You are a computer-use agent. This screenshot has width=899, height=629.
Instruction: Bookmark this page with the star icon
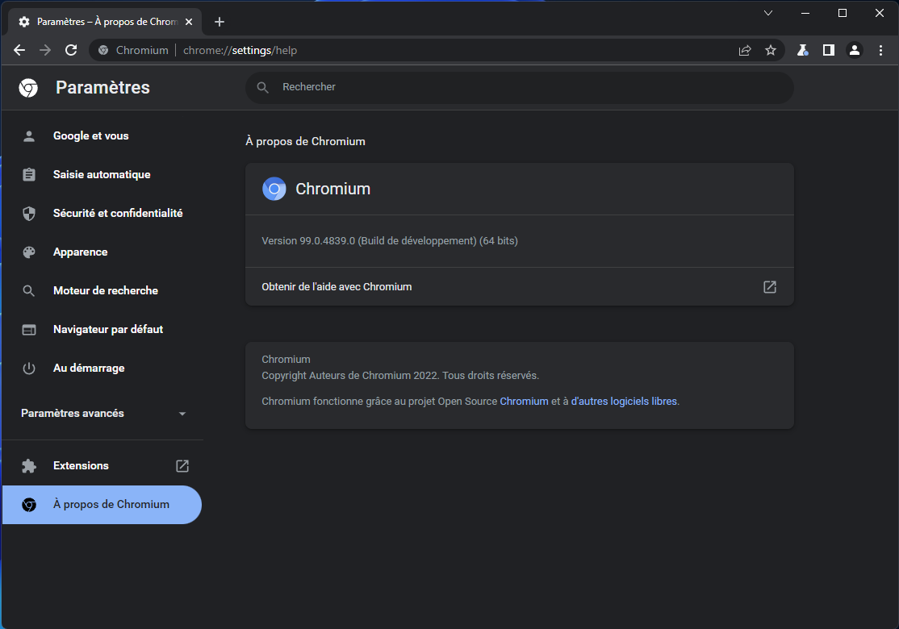(771, 51)
